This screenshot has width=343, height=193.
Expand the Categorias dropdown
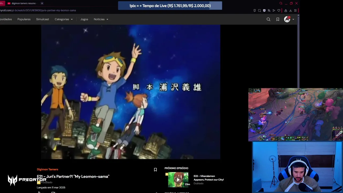pos(64,19)
